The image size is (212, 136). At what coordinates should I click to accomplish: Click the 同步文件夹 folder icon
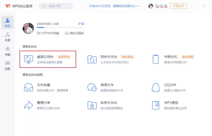92,59
